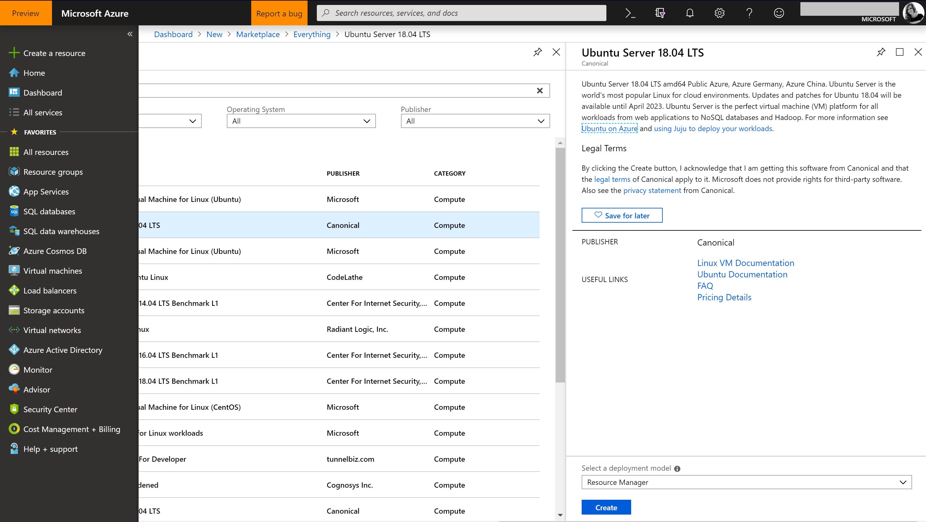The image size is (926, 522).
Task: Sort by the PUBLISHER column header
Action: coord(343,173)
